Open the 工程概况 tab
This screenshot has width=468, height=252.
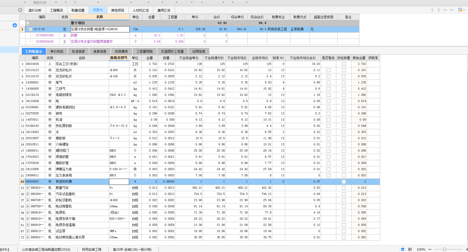point(56,10)
